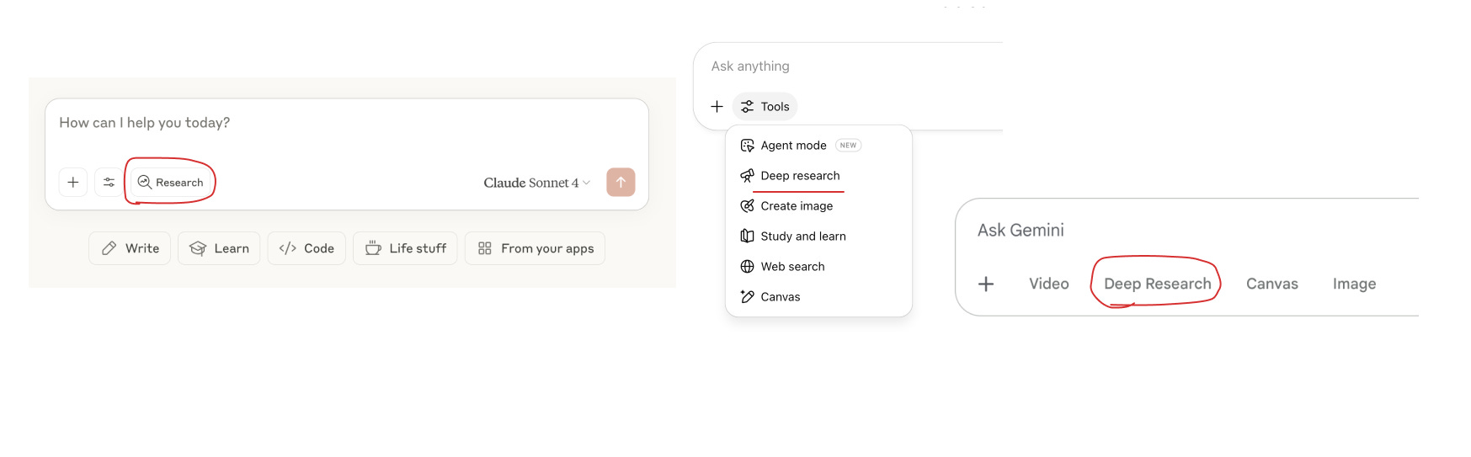Select the Learn suggestion chip
The image size is (1471, 457).
point(219,248)
